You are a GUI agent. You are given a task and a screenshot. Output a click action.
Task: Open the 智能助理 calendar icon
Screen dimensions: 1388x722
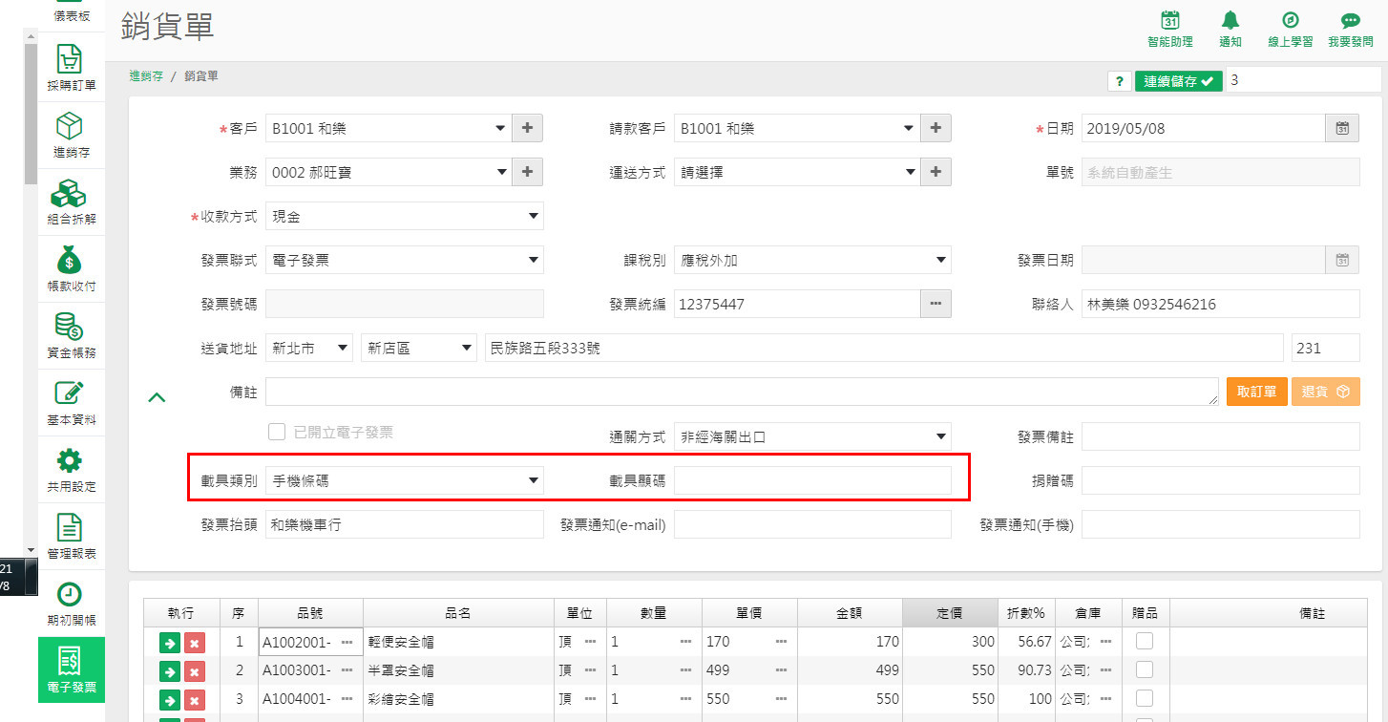pos(1169,30)
